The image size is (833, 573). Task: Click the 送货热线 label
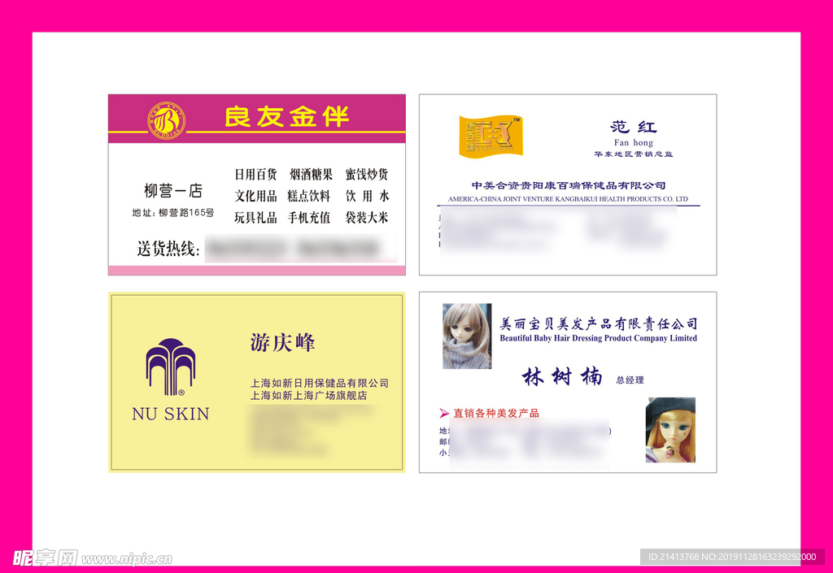168,250
